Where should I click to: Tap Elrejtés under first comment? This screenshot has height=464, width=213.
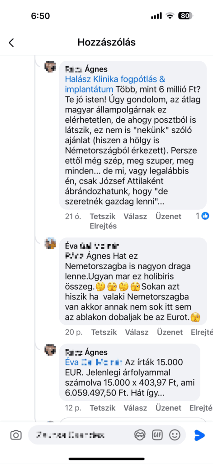pos(103,226)
